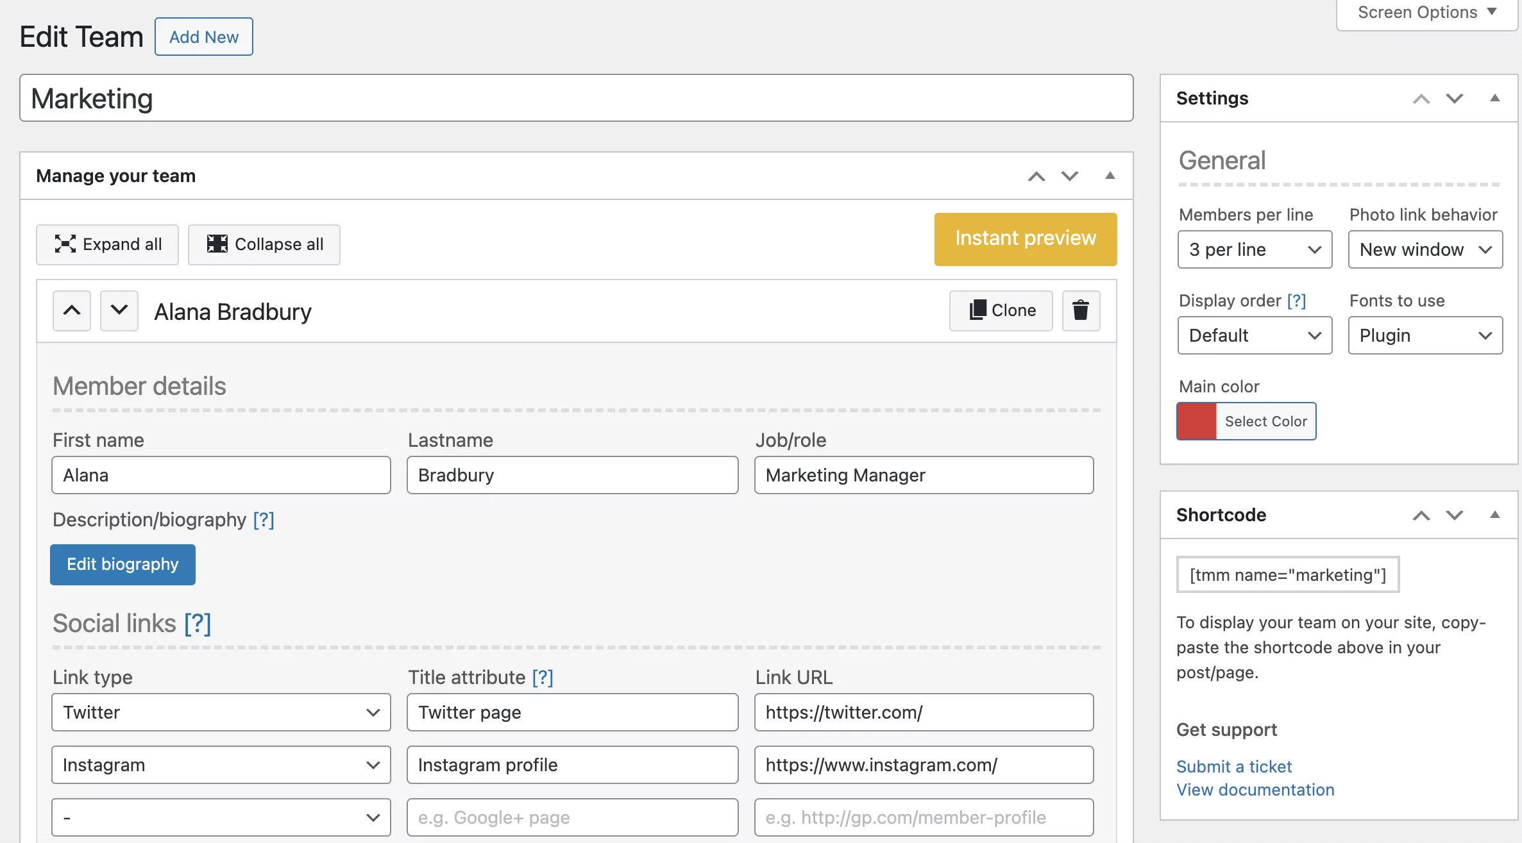Collapse all team members
Image resolution: width=1522 pixels, height=843 pixels.
[x=264, y=245]
